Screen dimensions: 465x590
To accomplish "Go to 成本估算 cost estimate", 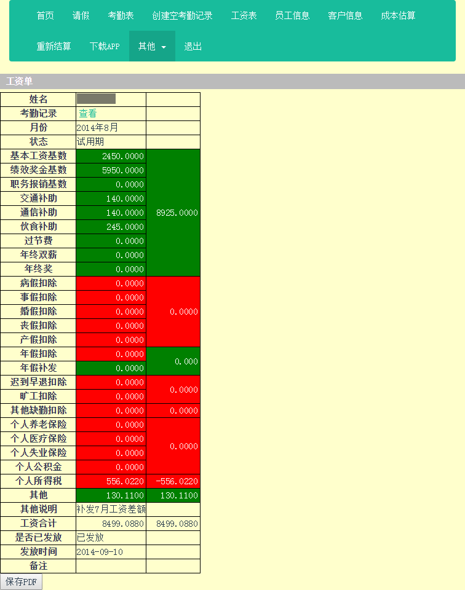I will (398, 15).
